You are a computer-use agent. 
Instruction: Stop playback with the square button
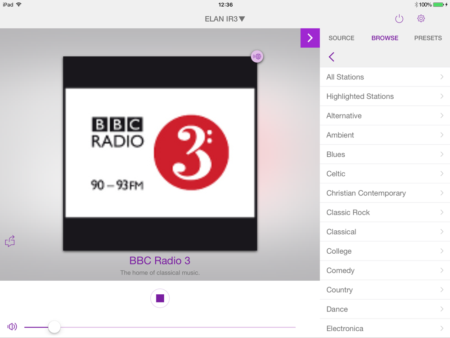pyautogui.click(x=160, y=298)
